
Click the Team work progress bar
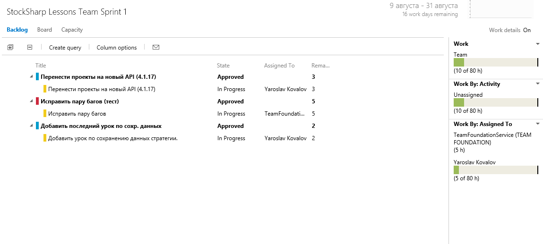coord(495,62)
